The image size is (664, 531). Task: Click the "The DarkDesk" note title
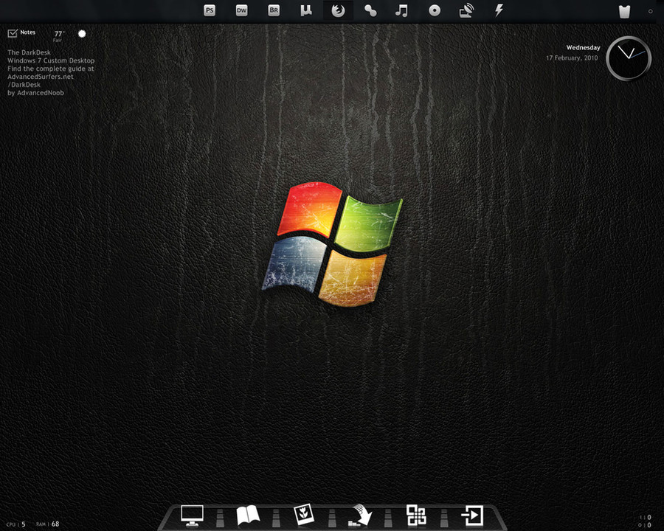pos(30,52)
